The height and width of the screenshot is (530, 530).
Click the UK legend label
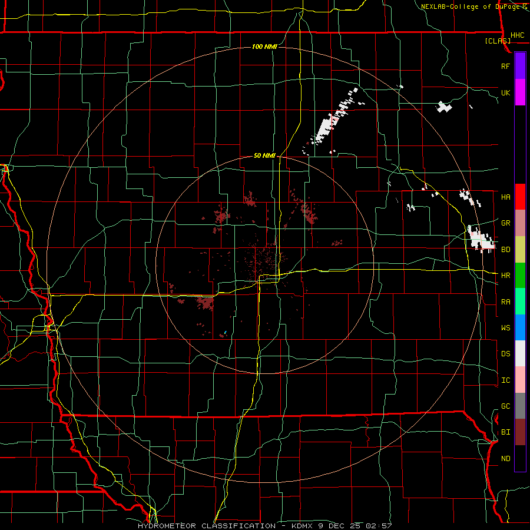click(x=505, y=92)
